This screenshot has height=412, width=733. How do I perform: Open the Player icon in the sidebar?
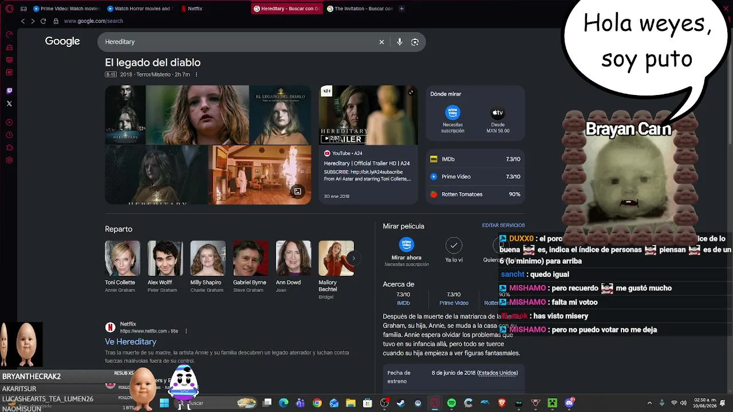click(x=9, y=122)
